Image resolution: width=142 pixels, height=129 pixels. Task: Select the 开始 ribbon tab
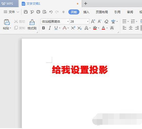(74, 12)
